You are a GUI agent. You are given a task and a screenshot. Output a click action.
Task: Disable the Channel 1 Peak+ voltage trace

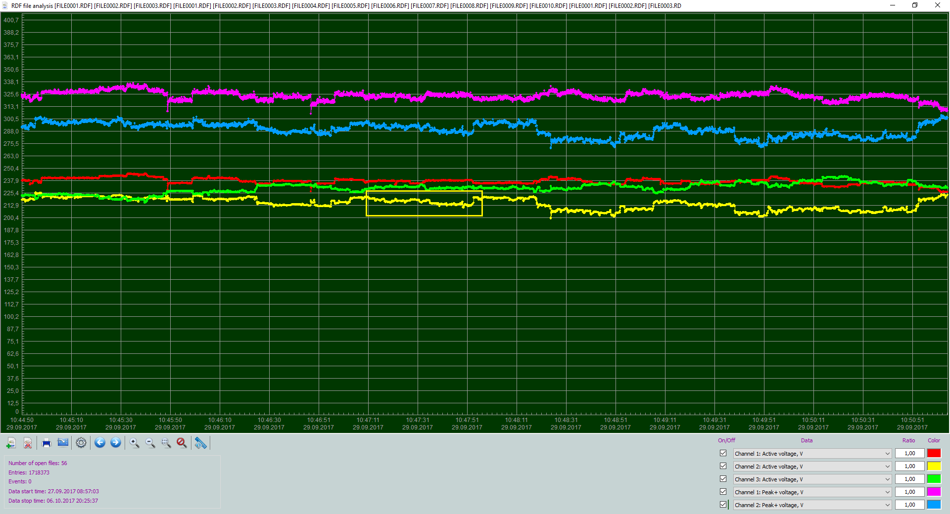coord(723,492)
